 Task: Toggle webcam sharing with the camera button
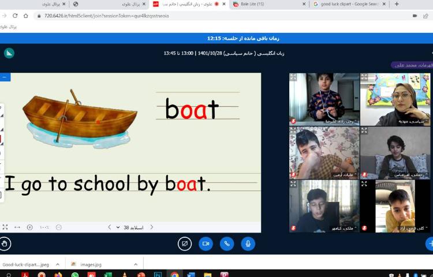206,244
